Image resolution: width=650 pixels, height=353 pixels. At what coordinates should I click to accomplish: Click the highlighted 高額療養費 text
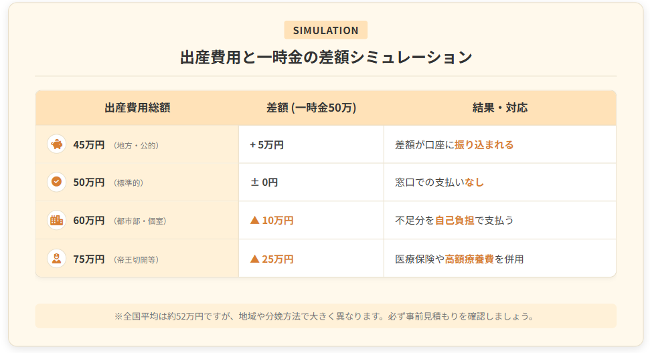(x=469, y=259)
